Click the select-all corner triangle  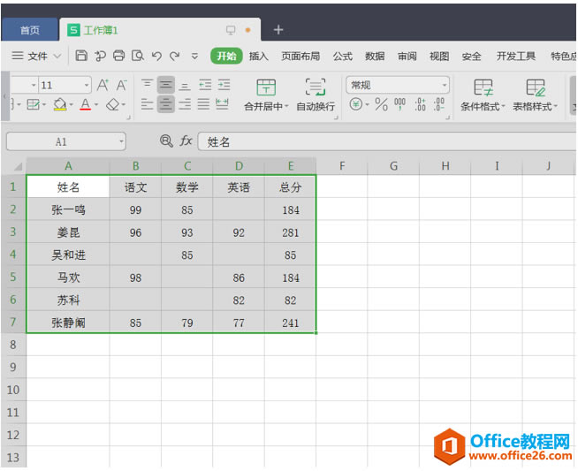click(x=18, y=167)
